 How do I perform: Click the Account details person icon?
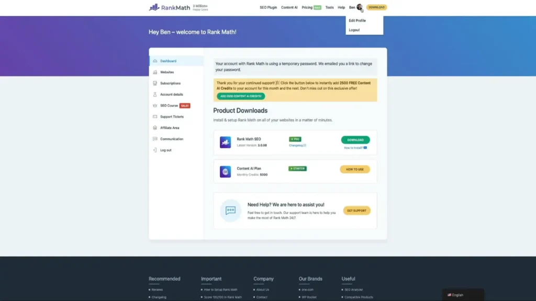[x=155, y=95]
